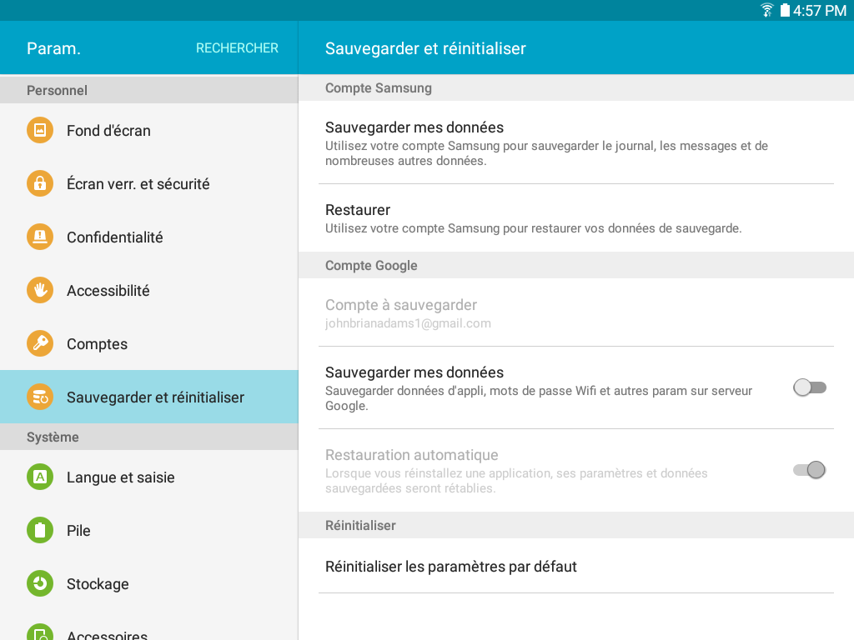This screenshot has height=640, width=854.
Task: Tap the key icon for Comptes
Action: tap(40, 344)
